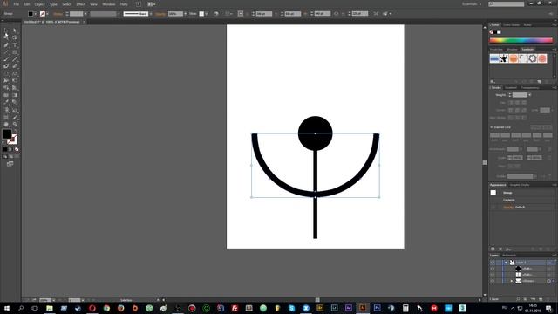The width and height of the screenshot is (558, 314).
Task: Click the Opacity link in control bar
Action: 160,14
